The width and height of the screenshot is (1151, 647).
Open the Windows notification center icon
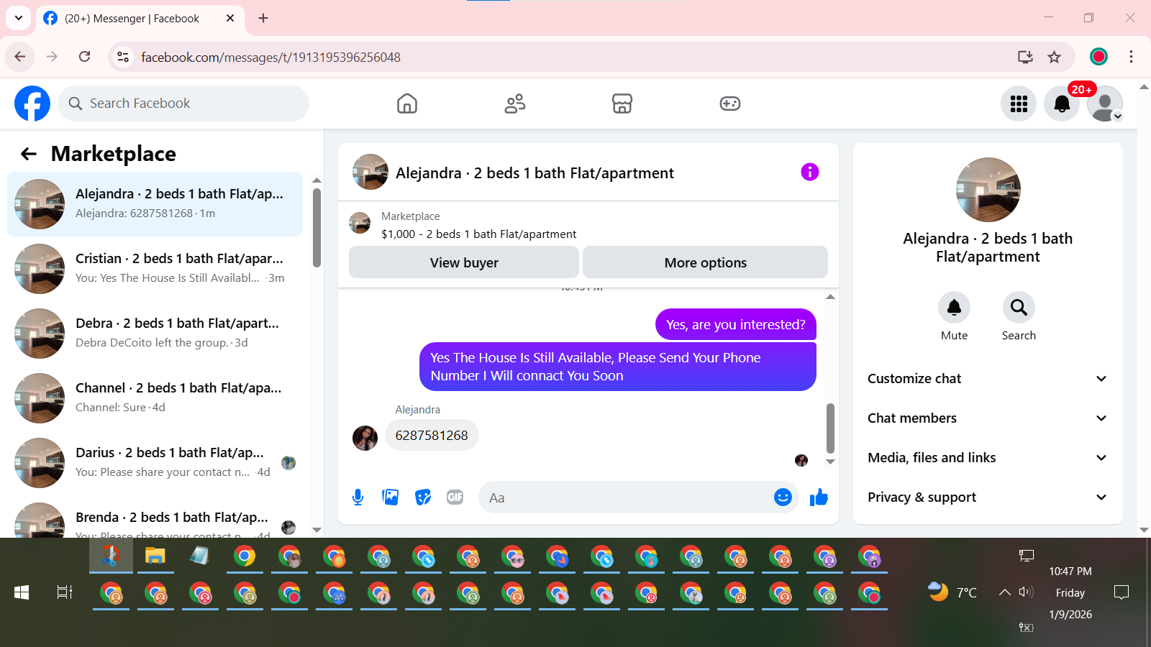click(1121, 592)
